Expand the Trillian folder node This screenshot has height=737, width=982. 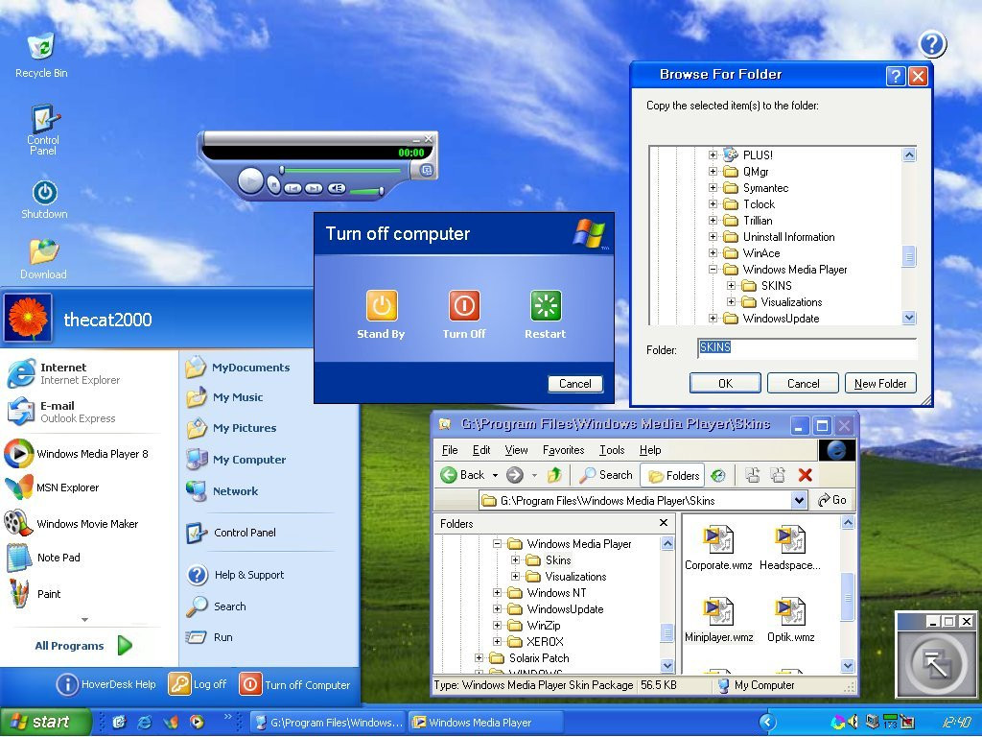point(713,220)
